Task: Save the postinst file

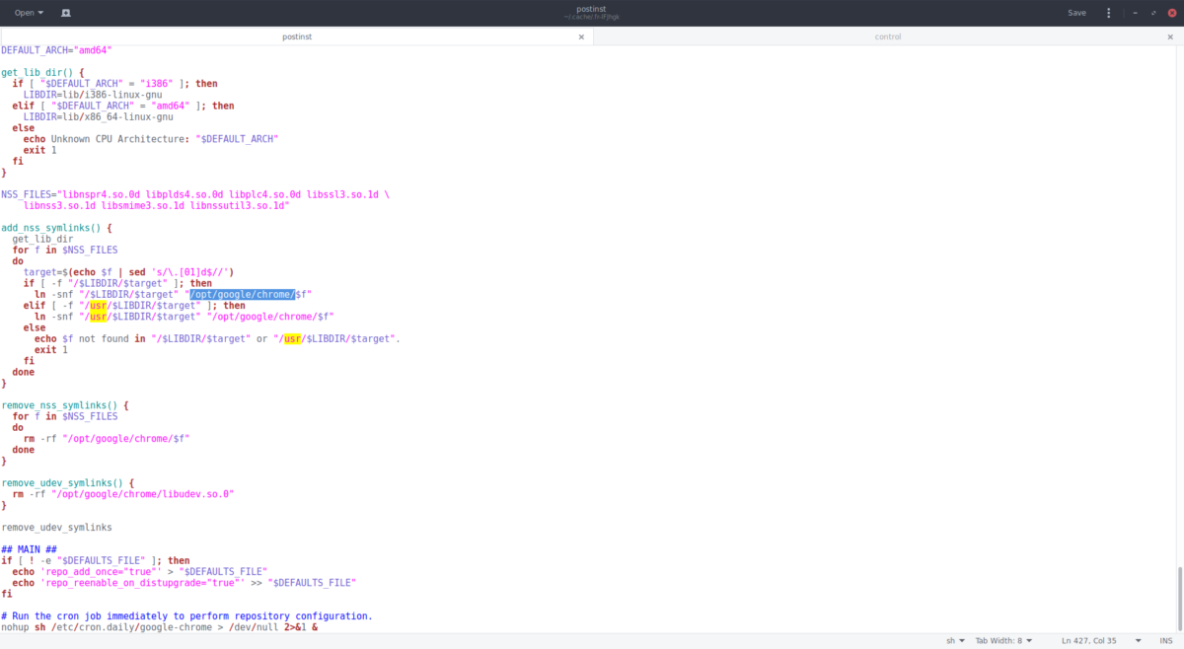Action: (1076, 12)
